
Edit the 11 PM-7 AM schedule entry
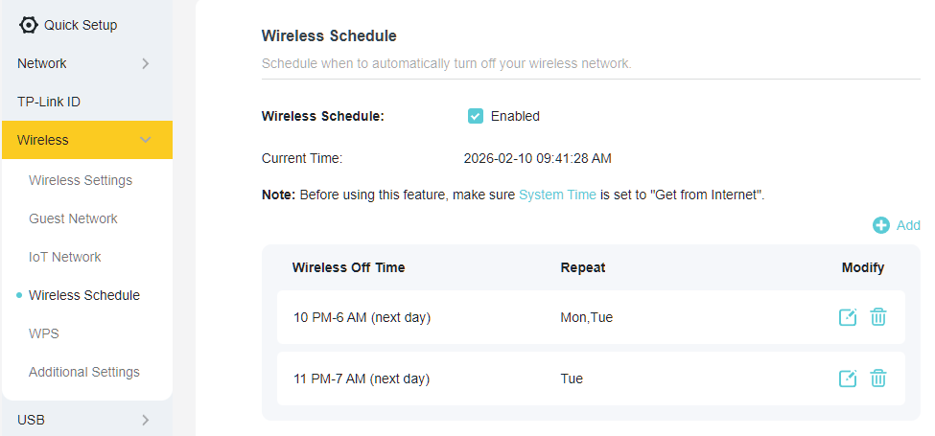[847, 379]
